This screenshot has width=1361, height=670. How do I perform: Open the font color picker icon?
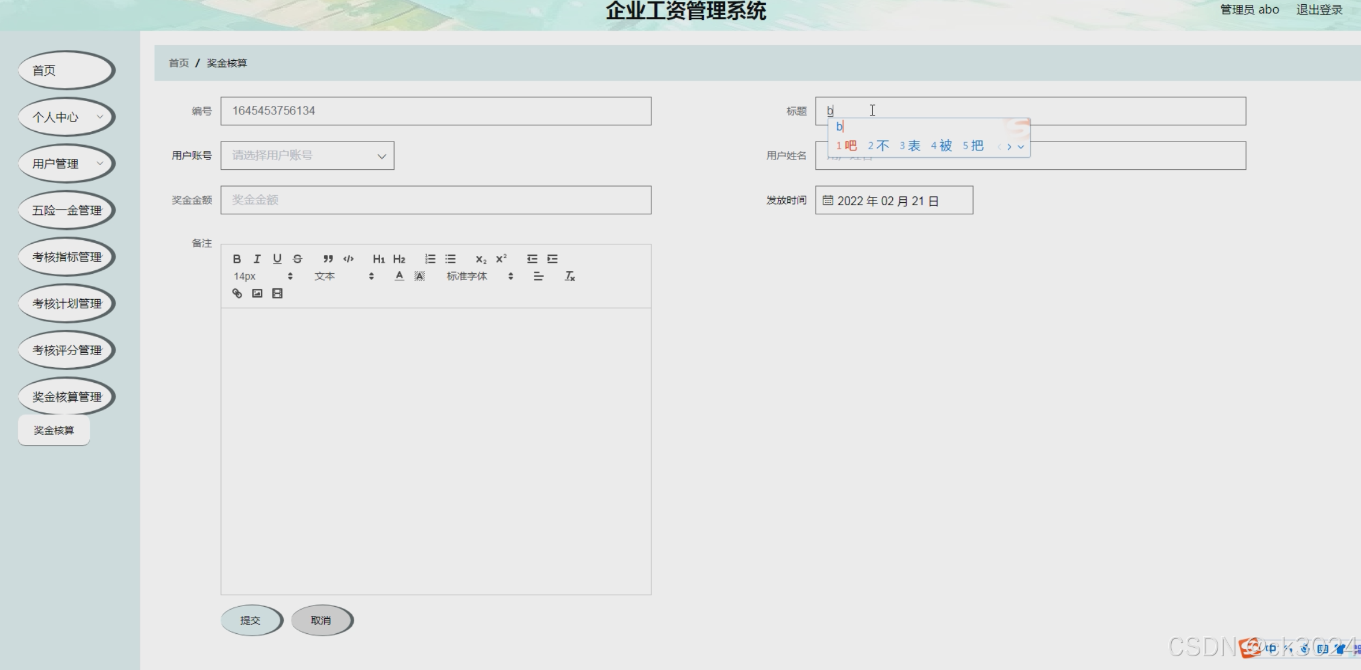pyautogui.click(x=399, y=276)
